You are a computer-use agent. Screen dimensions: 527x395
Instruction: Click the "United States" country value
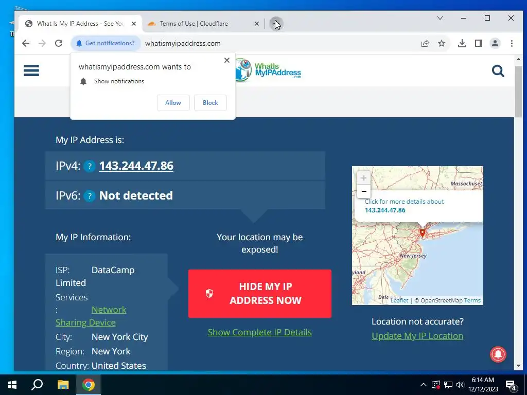pyautogui.click(x=119, y=366)
